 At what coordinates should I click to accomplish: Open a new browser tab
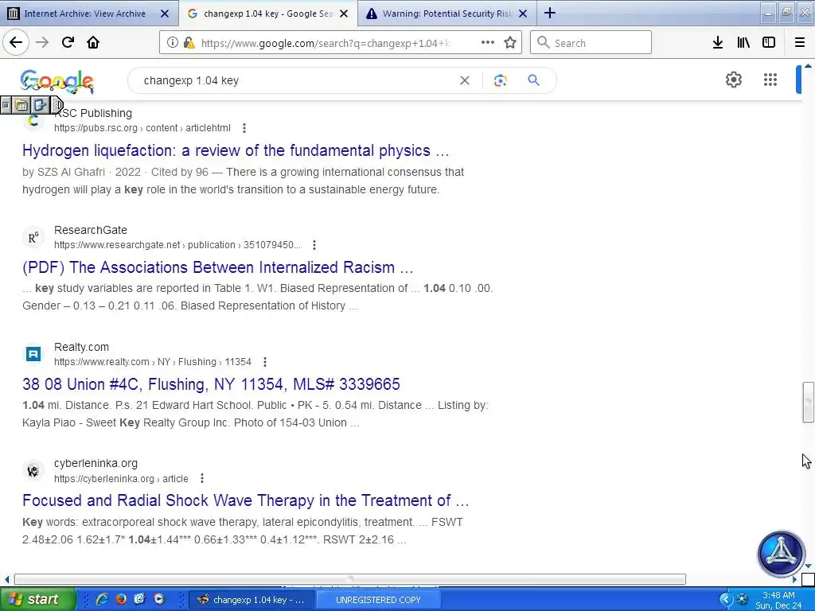[549, 14]
